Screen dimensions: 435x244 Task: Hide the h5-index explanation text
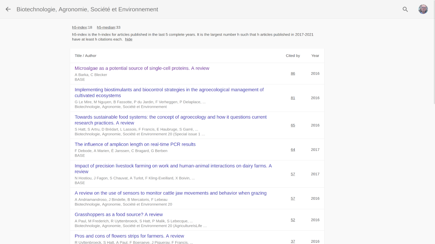(x=128, y=39)
